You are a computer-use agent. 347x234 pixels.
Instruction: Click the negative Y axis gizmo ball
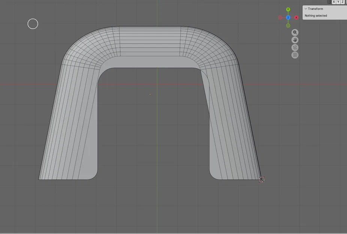288,26
